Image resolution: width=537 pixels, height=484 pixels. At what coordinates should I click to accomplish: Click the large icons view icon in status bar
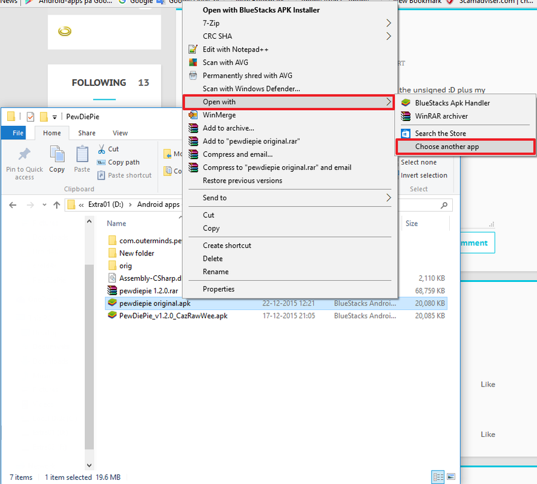pos(451,477)
